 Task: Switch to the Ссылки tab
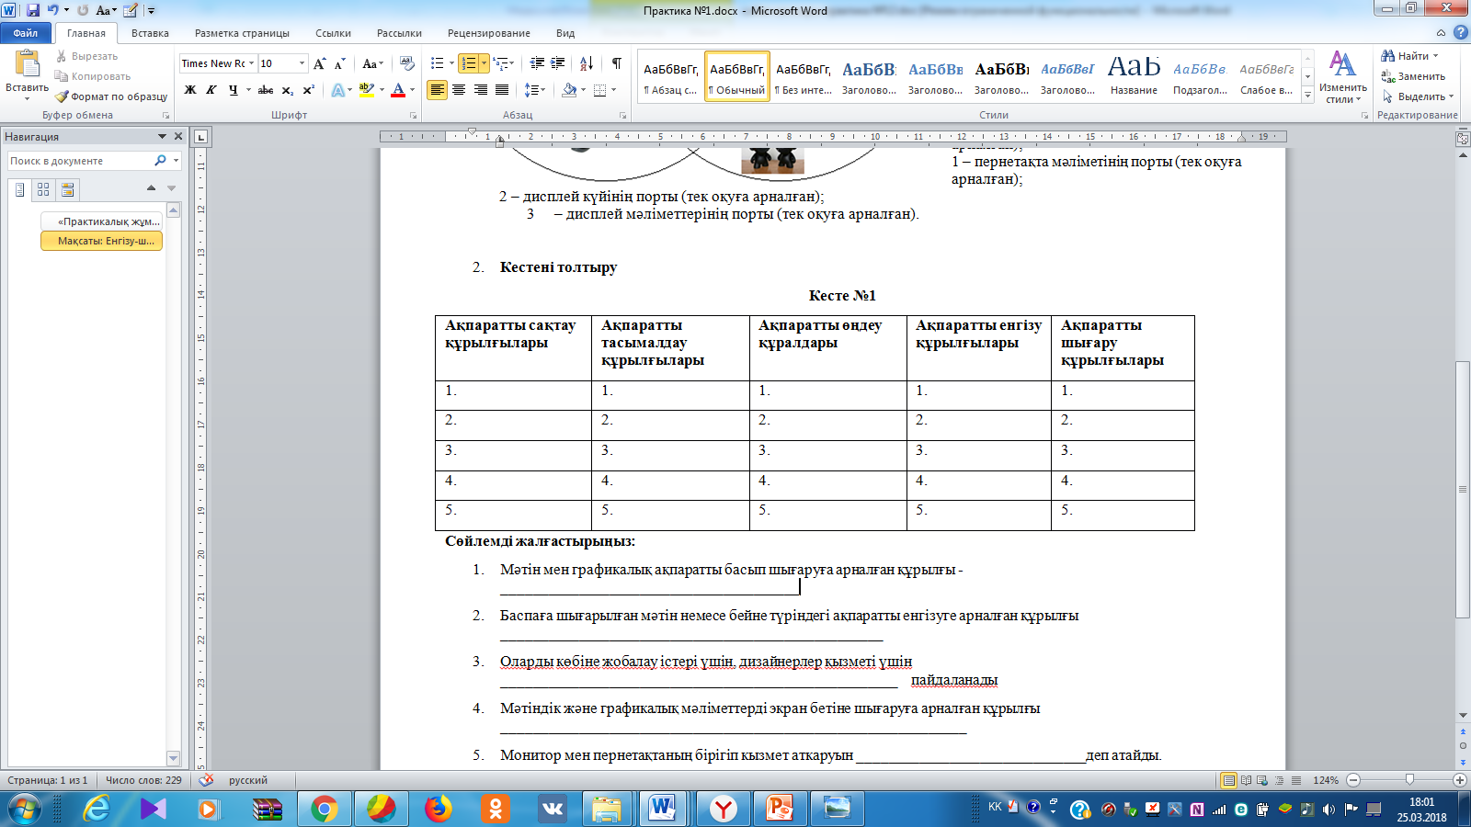(x=333, y=33)
